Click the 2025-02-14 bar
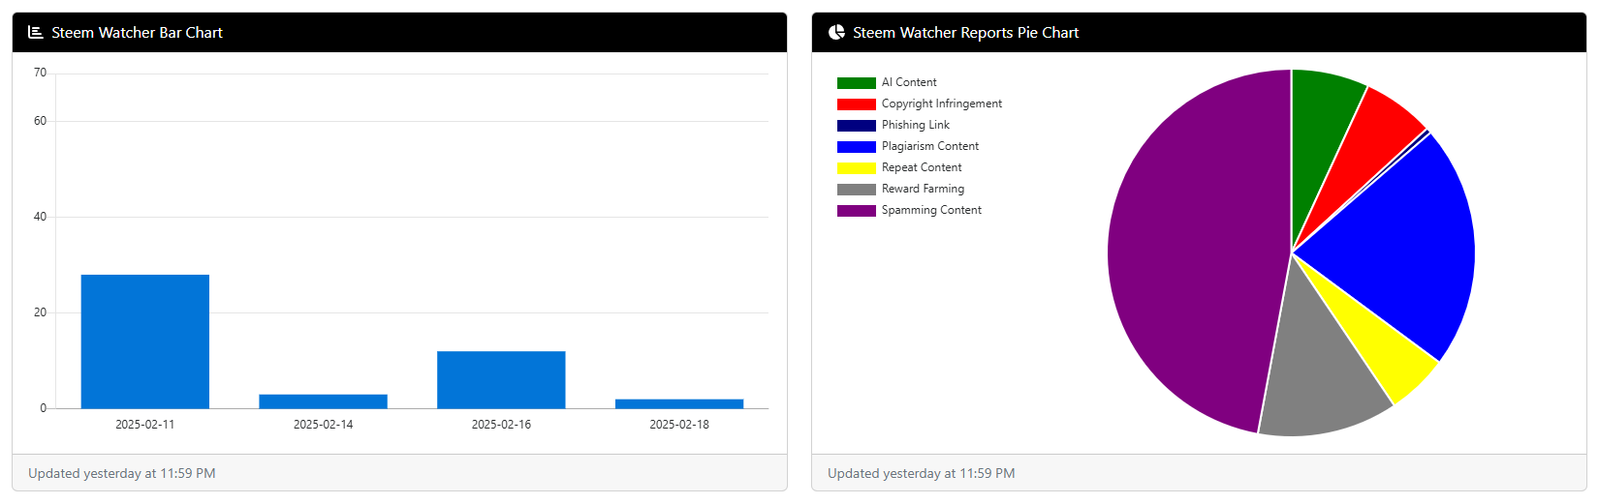1599x504 pixels. [323, 401]
